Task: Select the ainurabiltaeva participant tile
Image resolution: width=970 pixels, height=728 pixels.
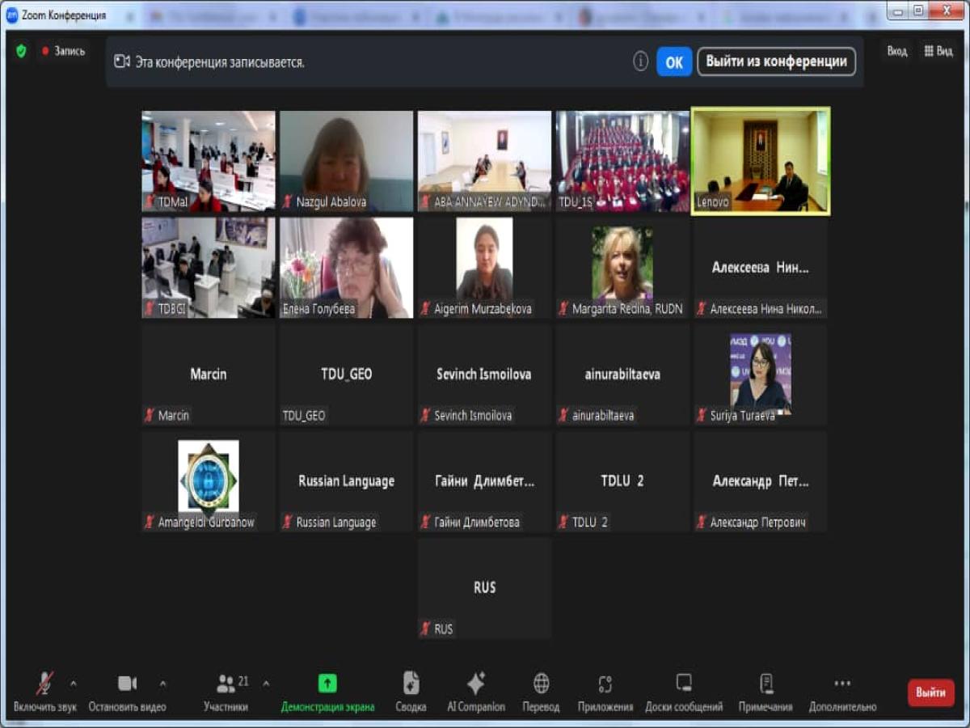Action: click(x=622, y=375)
